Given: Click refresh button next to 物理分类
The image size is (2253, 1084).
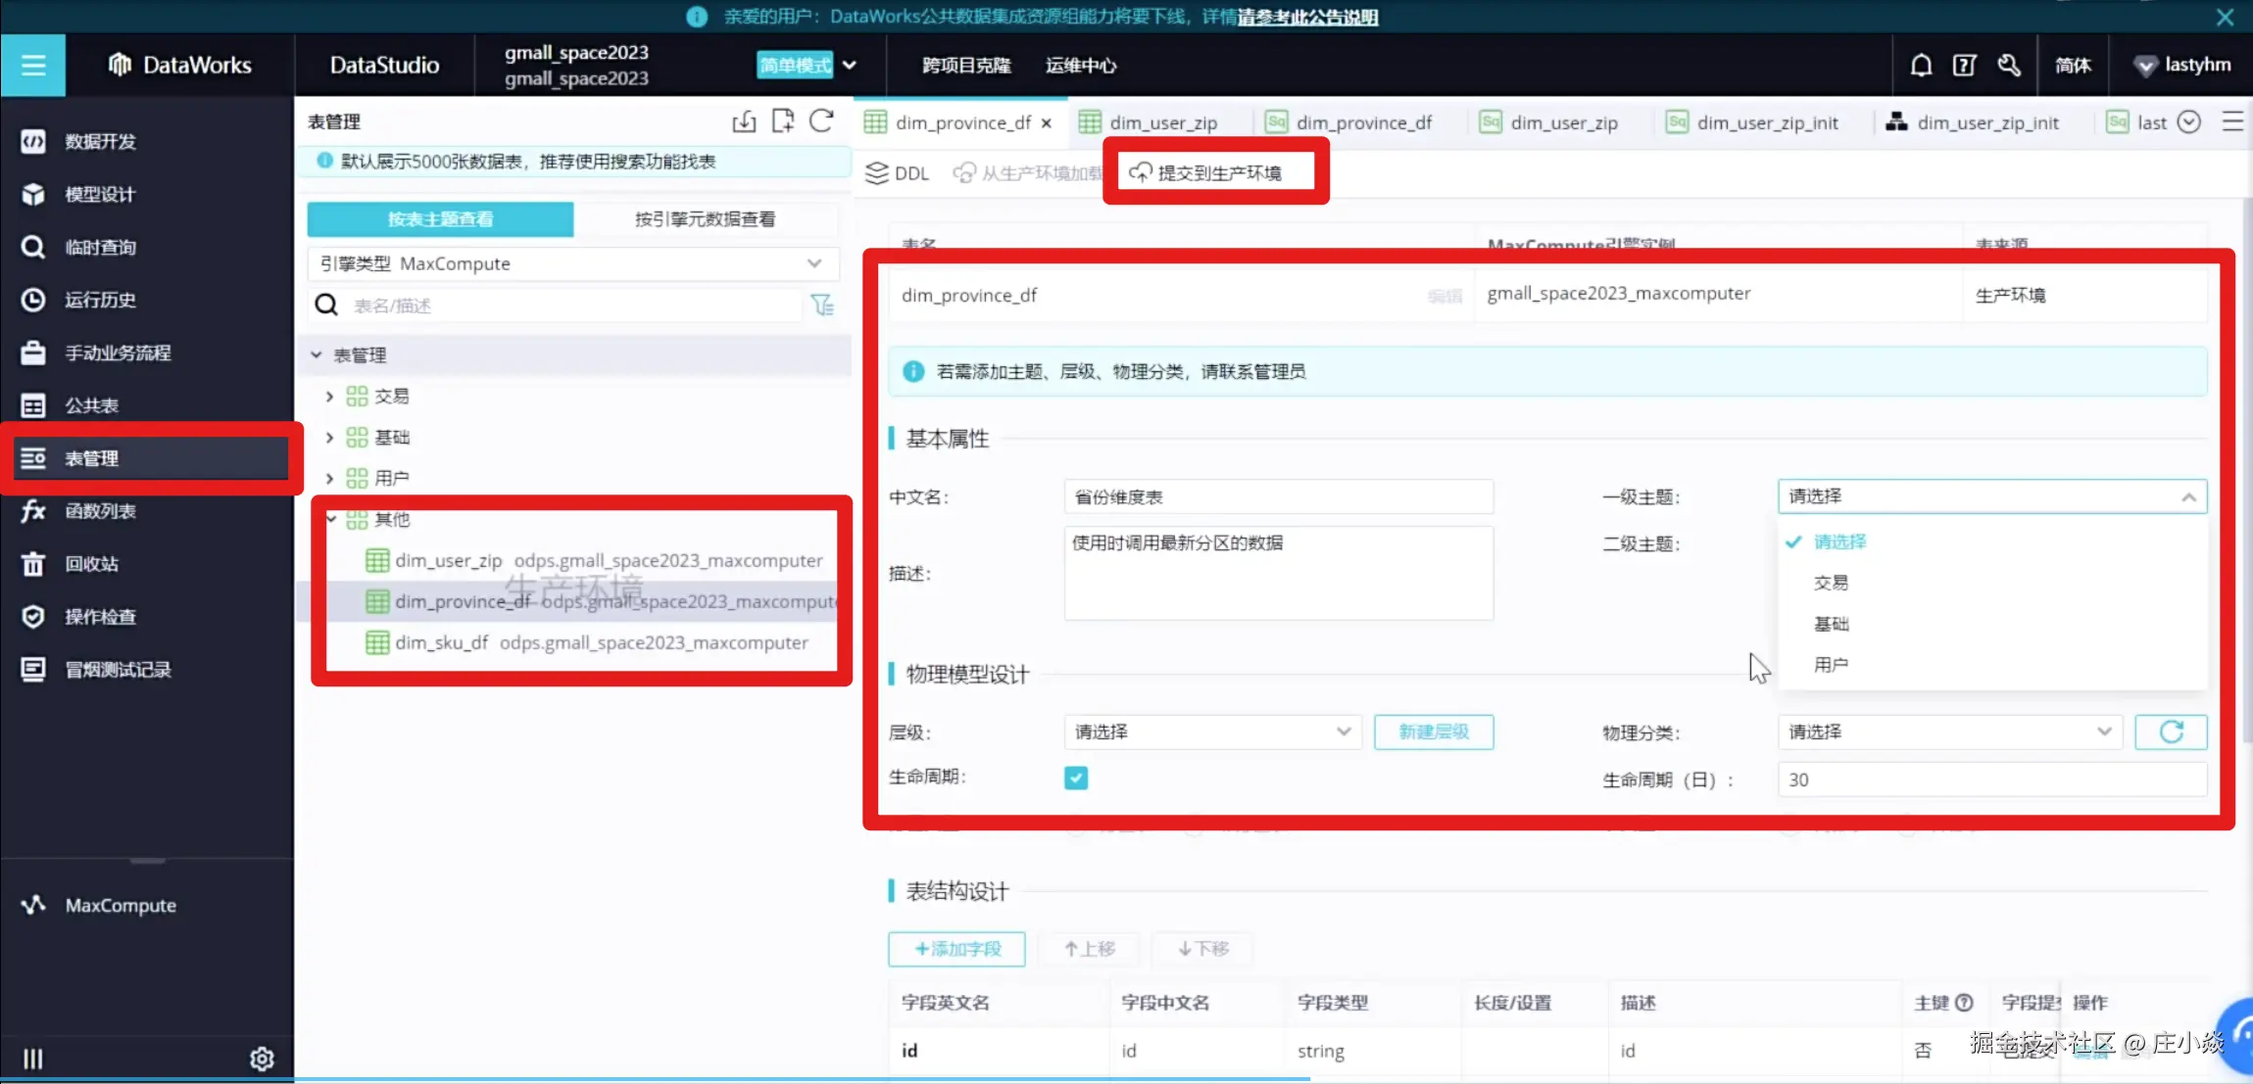Looking at the screenshot, I should click(x=2171, y=732).
